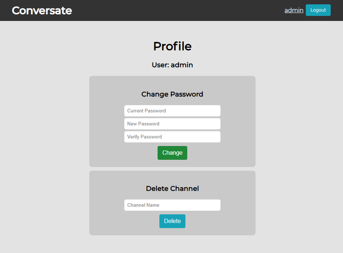Click the Profile page title

tap(172, 46)
